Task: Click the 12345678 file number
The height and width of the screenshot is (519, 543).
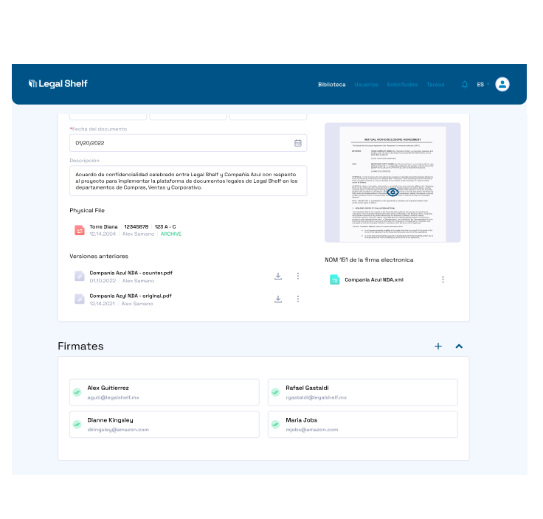Action: [136, 226]
